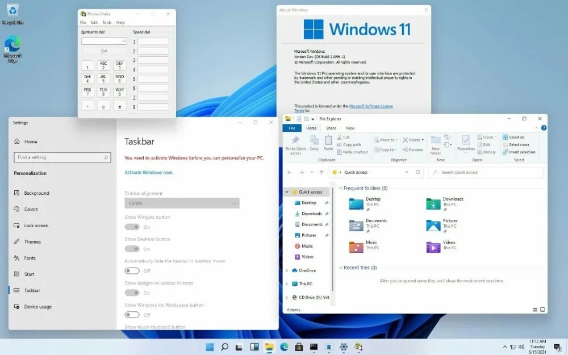Open the Taskbar alignment dropdown
Image resolution: width=568 pixels, height=355 pixels.
tap(182, 203)
